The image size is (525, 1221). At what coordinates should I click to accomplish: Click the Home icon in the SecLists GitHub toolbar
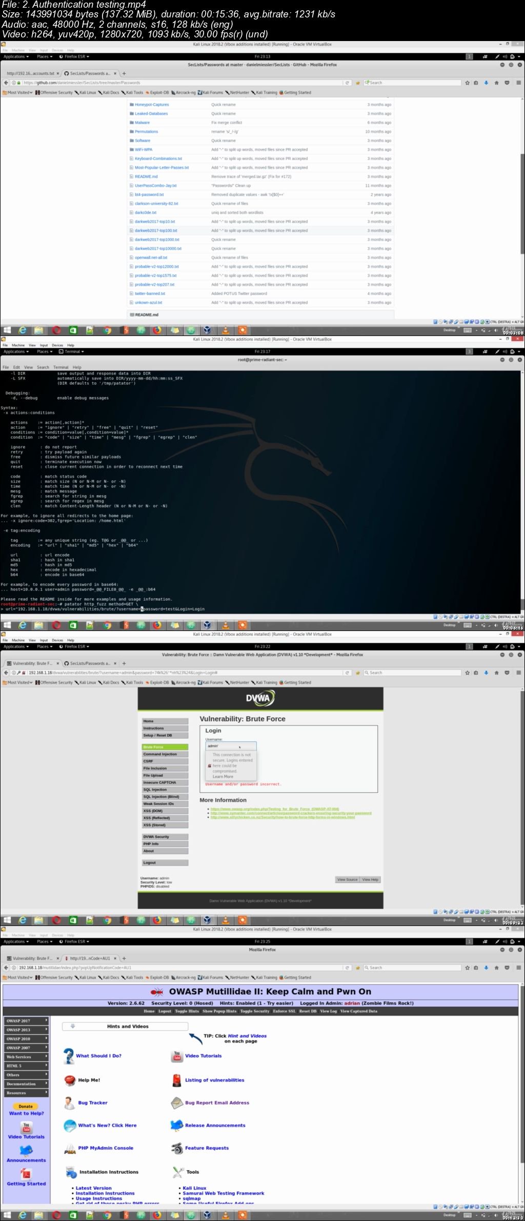(x=496, y=83)
